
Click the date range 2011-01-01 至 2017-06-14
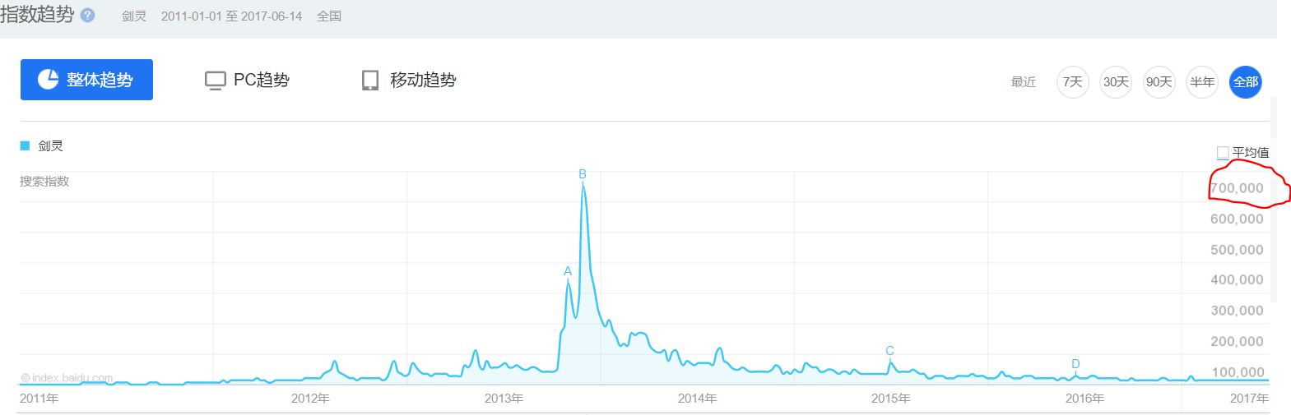(x=231, y=16)
